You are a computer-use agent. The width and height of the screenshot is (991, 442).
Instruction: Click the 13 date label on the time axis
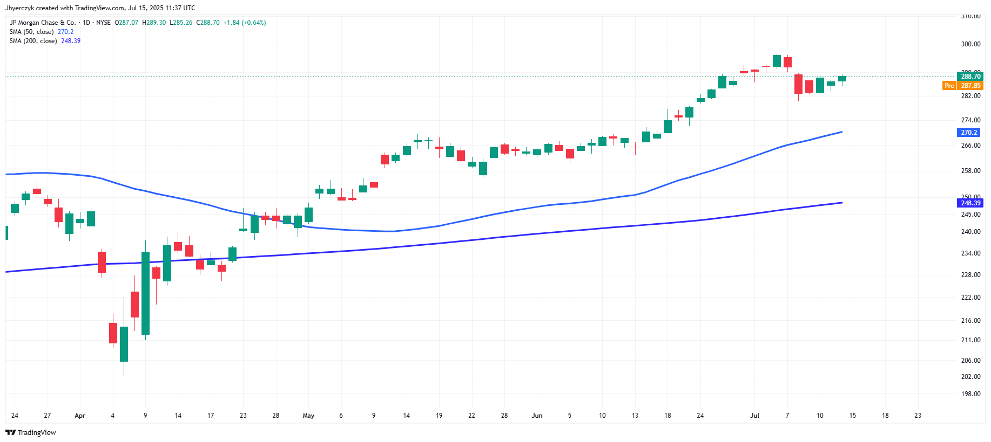[635, 416]
